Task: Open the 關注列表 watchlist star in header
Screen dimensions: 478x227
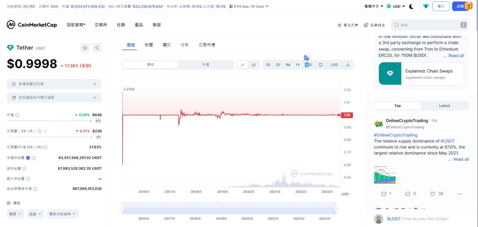Action: [x=347, y=25]
